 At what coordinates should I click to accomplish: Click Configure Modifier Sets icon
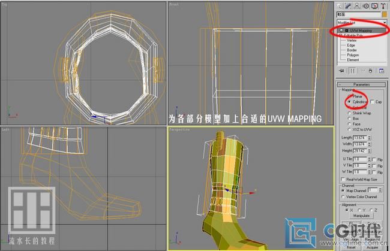[382, 70]
